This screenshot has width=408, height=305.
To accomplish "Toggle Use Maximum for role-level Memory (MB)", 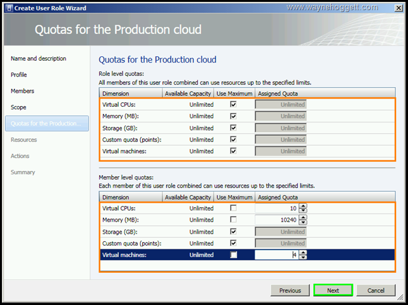I will pos(234,116).
